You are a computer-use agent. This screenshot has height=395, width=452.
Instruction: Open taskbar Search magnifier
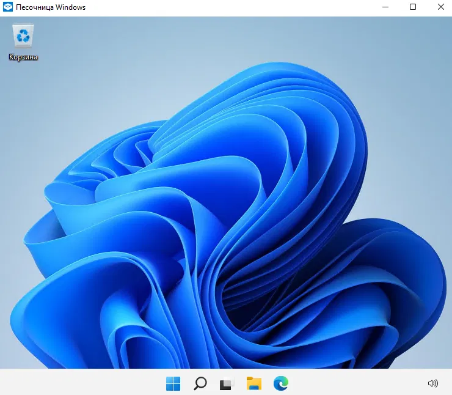click(200, 383)
